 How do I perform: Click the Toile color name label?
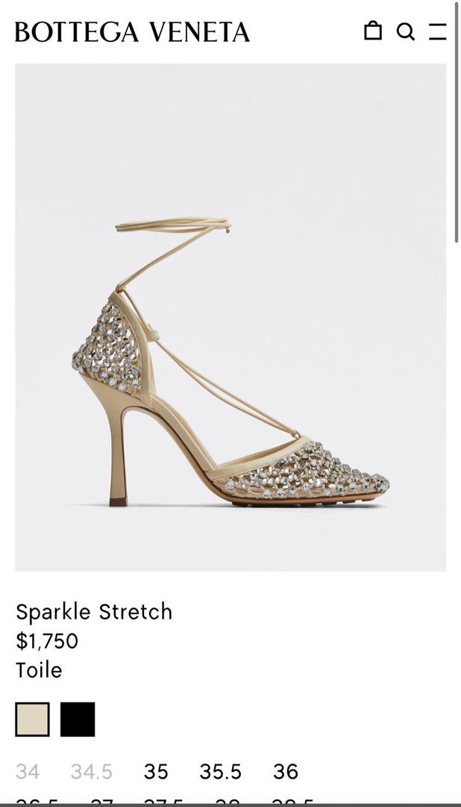(x=39, y=670)
